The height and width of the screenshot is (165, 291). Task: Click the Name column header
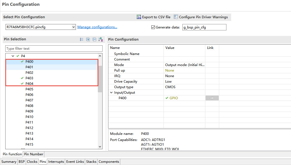(115, 48)
